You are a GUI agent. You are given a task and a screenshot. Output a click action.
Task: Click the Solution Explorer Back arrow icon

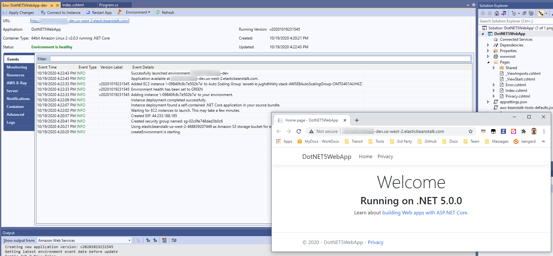tap(483, 13)
